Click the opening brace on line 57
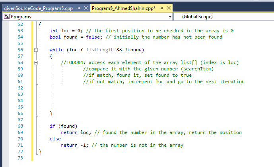 (51, 56)
